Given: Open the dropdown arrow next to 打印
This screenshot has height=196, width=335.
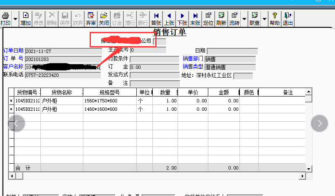Looking at the screenshot, I should (x=16, y=19).
